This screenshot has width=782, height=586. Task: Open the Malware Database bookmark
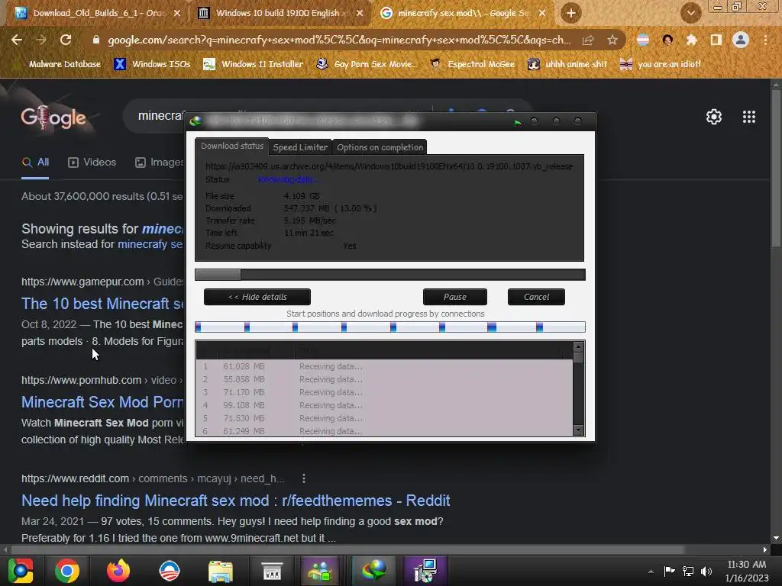(x=64, y=64)
